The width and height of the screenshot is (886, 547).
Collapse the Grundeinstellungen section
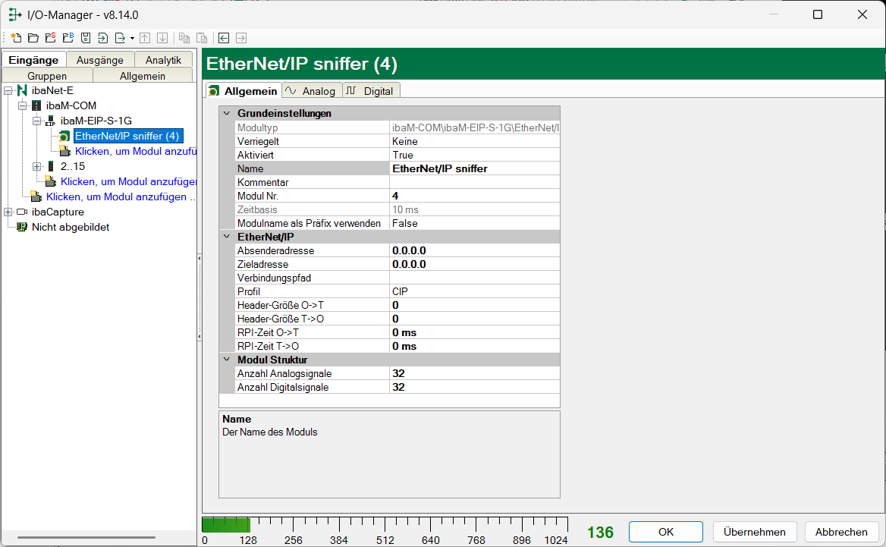227,113
